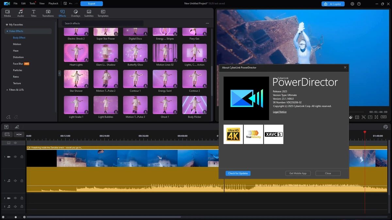
Task: Click the help question mark icon
Action: [359, 4]
